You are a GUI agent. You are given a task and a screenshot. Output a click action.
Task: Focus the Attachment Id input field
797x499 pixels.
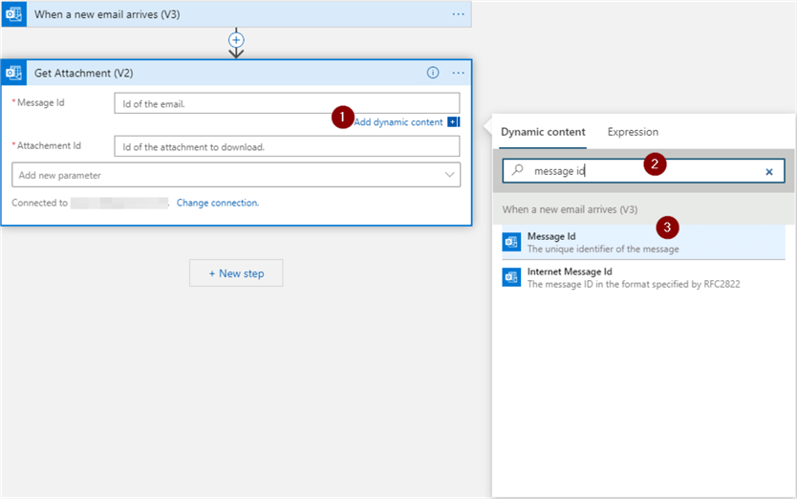[286, 146]
